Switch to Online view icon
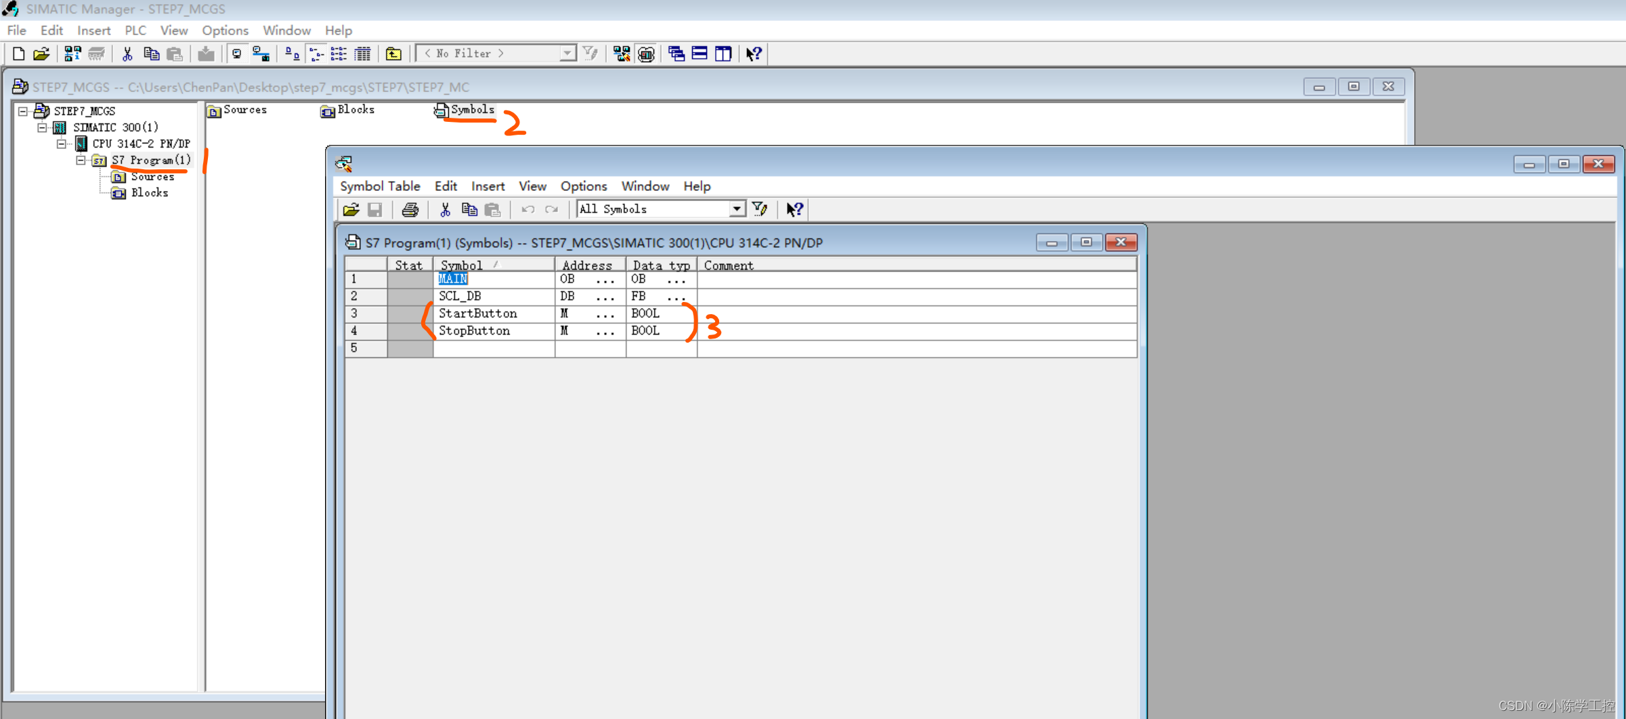 (261, 53)
